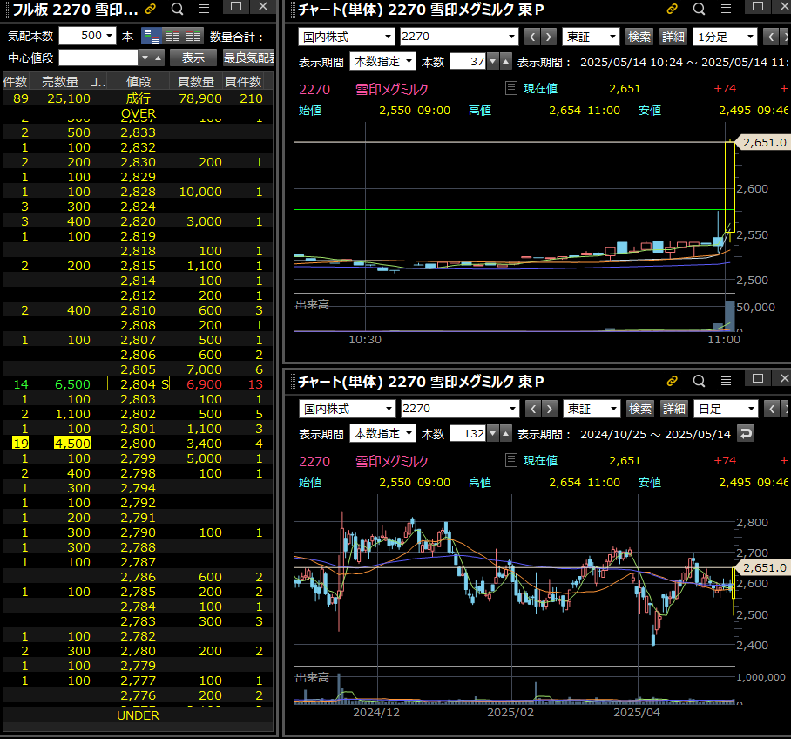The width and height of the screenshot is (791, 739).
Task: Open 本数指定 dropdown in lower chart
Action: pos(382,434)
